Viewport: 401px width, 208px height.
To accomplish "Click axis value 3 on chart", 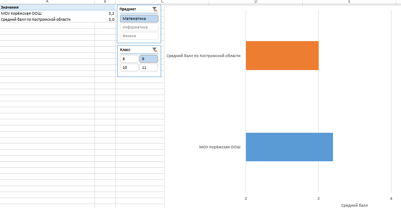I will 318,198.
